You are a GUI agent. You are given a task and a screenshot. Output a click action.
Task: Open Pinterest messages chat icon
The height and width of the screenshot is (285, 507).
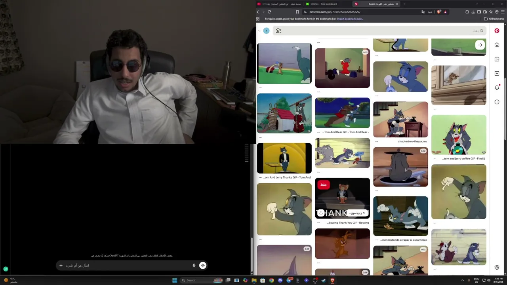point(497,102)
